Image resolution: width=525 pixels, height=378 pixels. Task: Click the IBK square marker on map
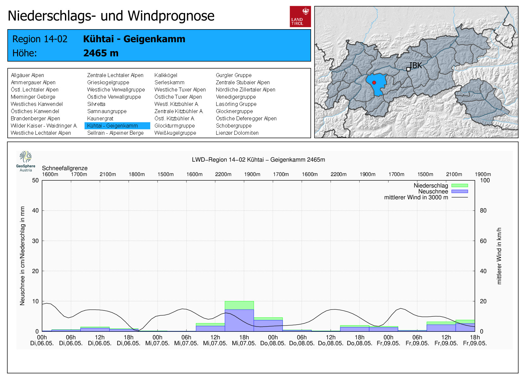(408, 69)
